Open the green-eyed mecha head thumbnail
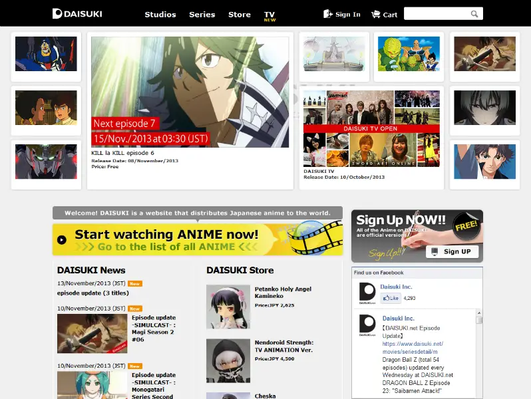This screenshot has height=399, width=531. click(x=46, y=162)
